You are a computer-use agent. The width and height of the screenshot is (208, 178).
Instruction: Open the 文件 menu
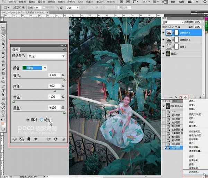pos(12,2)
